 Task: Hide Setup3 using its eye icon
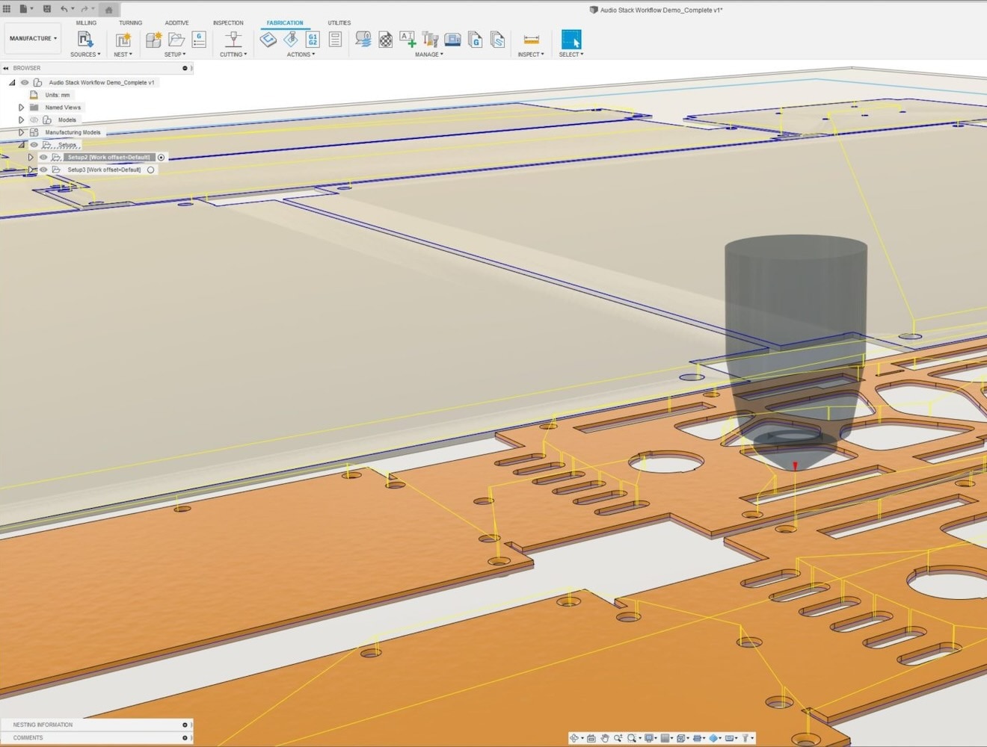(x=43, y=170)
